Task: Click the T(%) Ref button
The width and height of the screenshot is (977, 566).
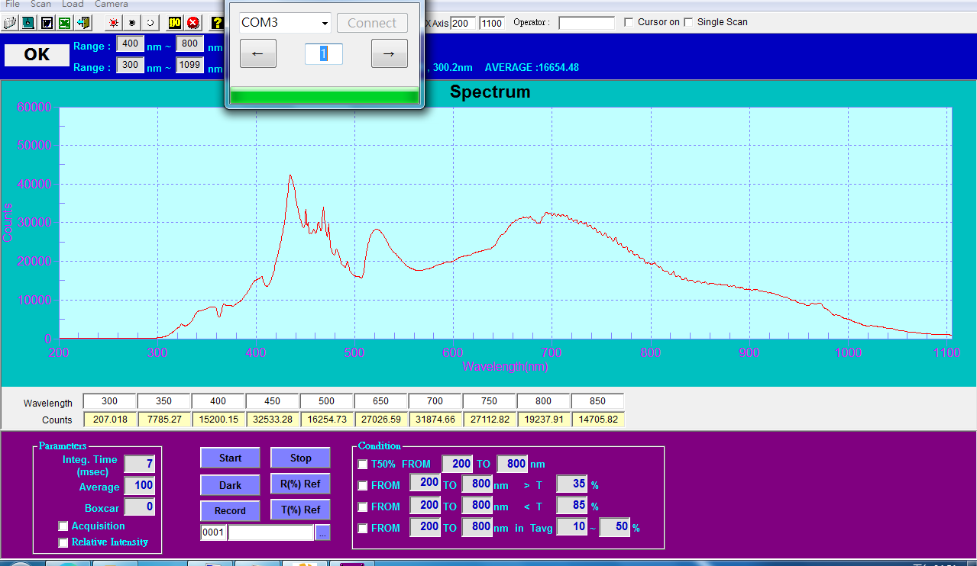Action: pyautogui.click(x=300, y=510)
